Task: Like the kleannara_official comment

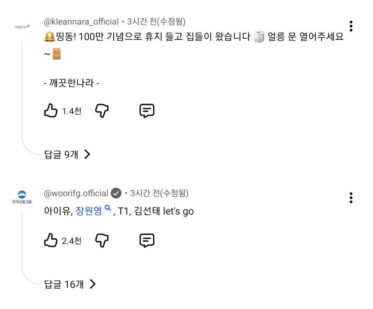Action: (x=51, y=111)
